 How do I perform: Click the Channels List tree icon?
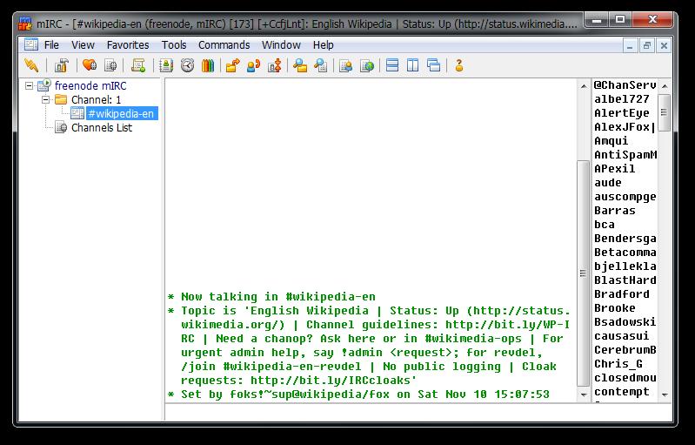click(61, 128)
